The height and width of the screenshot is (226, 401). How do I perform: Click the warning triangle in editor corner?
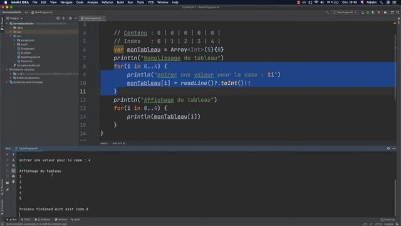tap(395, 23)
